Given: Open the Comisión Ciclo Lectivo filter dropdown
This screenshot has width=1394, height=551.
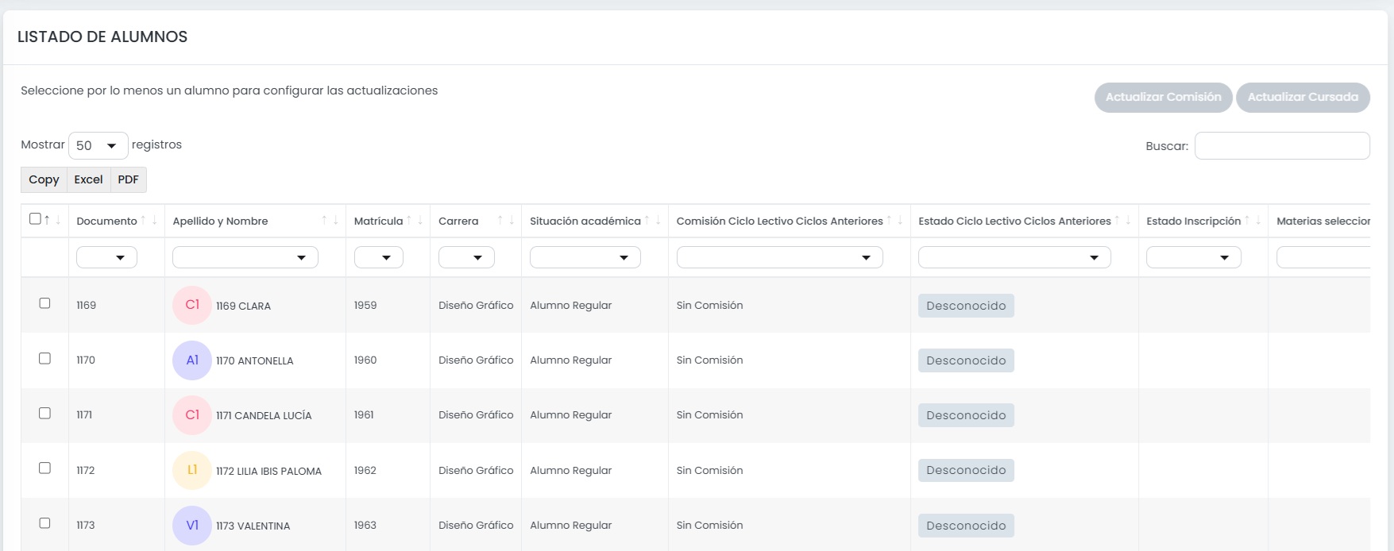Looking at the screenshot, I should [780, 257].
